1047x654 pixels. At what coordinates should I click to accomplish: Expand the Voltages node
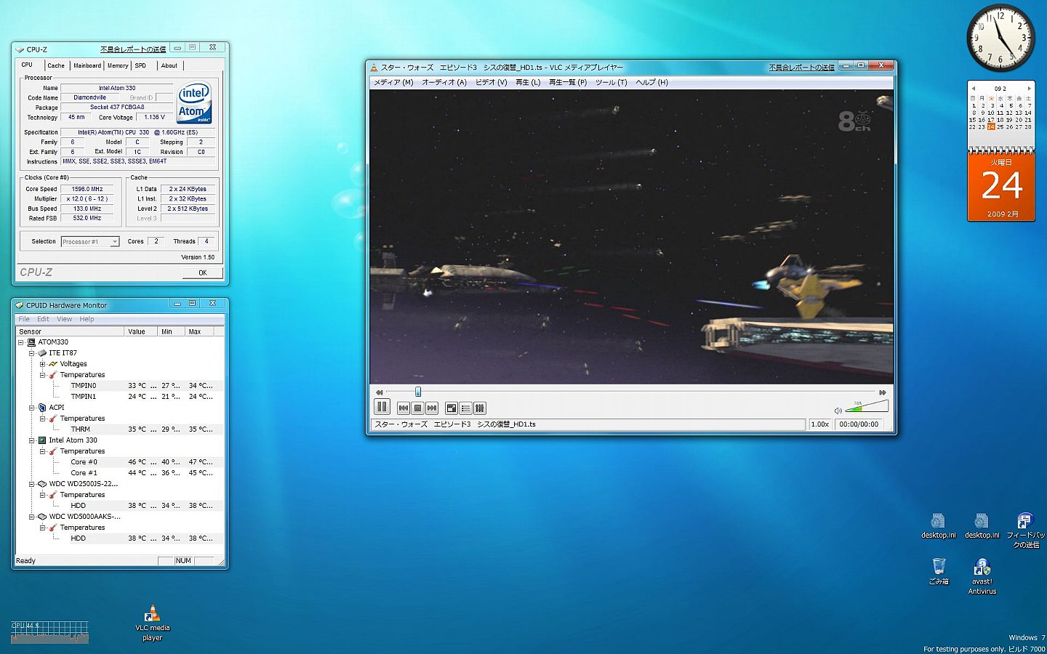tap(42, 364)
